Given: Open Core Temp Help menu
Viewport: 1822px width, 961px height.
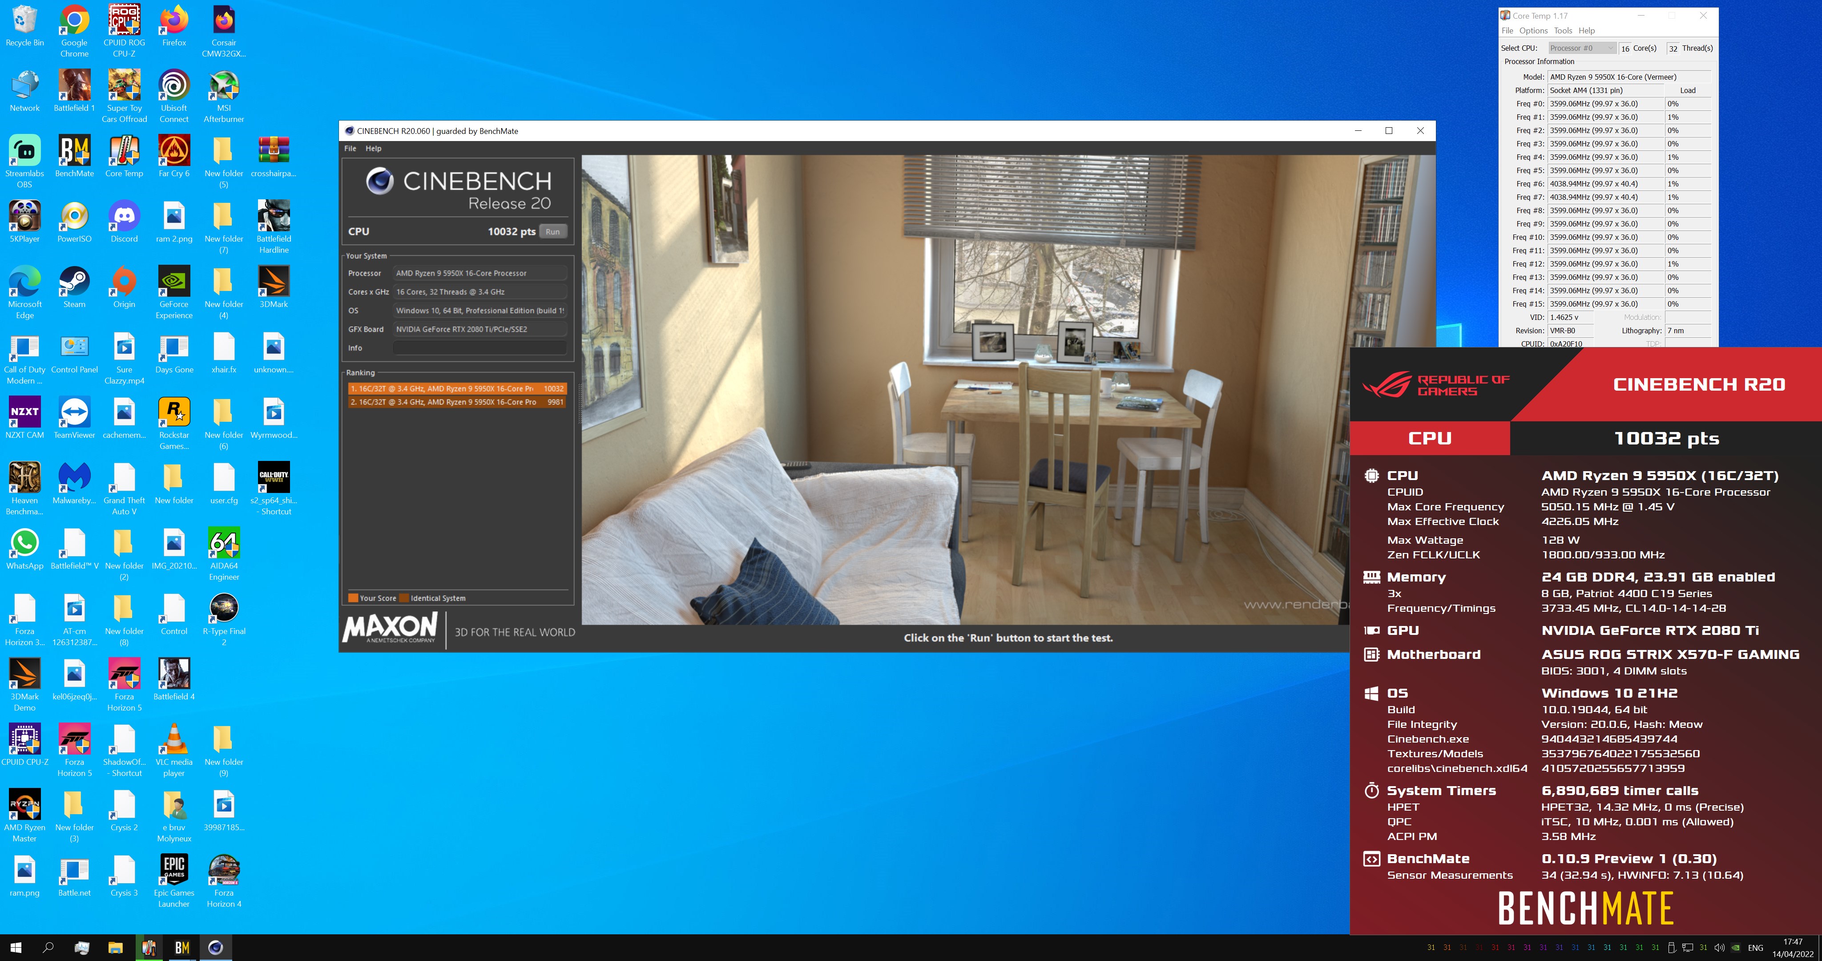Looking at the screenshot, I should (1587, 30).
